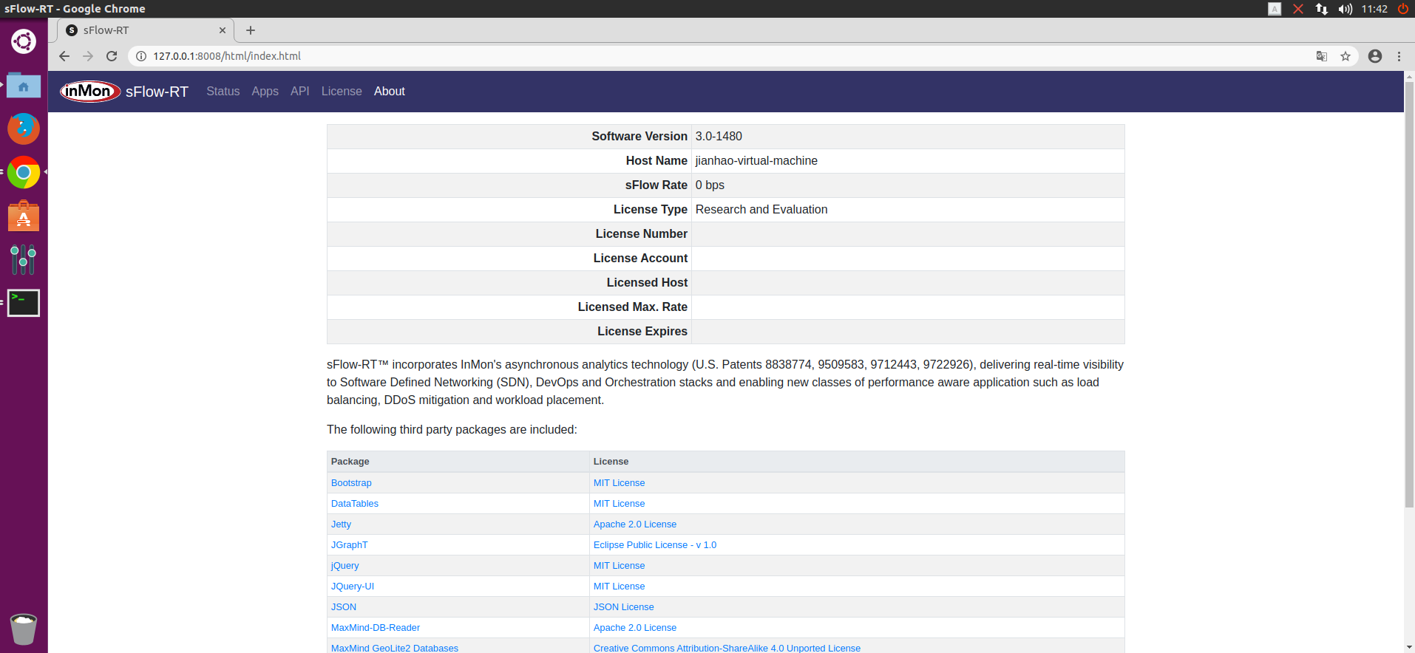Open the Status menu item
Image resolution: width=1415 pixels, height=653 pixels.
pos(223,92)
